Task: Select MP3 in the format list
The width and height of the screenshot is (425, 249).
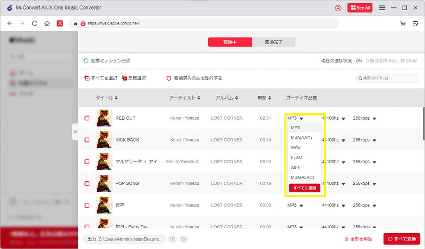Action: tap(304, 128)
